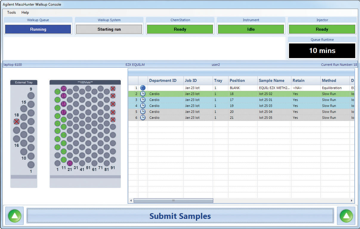Click the green arrow button right of Submit Samples
The height and width of the screenshot is (229, 360).
[346, 216]
